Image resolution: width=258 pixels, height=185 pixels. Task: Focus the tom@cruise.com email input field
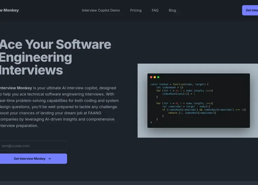coord(33,146)
